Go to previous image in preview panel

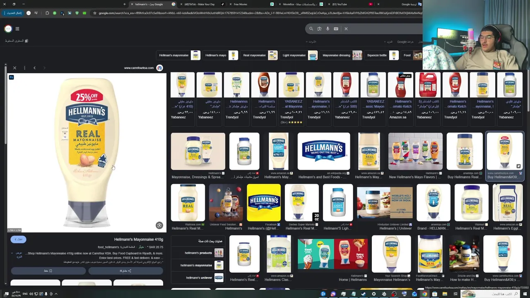pyautogui.click(x=34, y=68)
